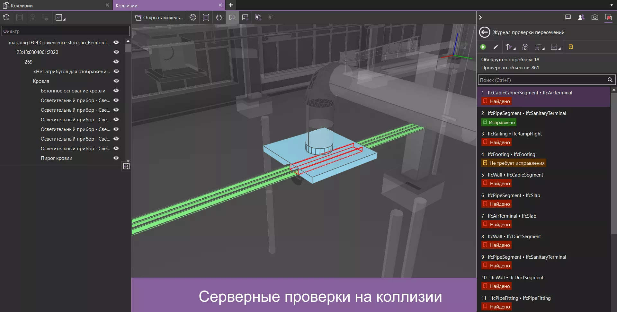Collapse the right panel with chevron arrow

(481, 17)
